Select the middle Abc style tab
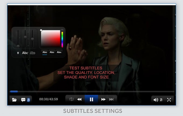 point(52,53)
